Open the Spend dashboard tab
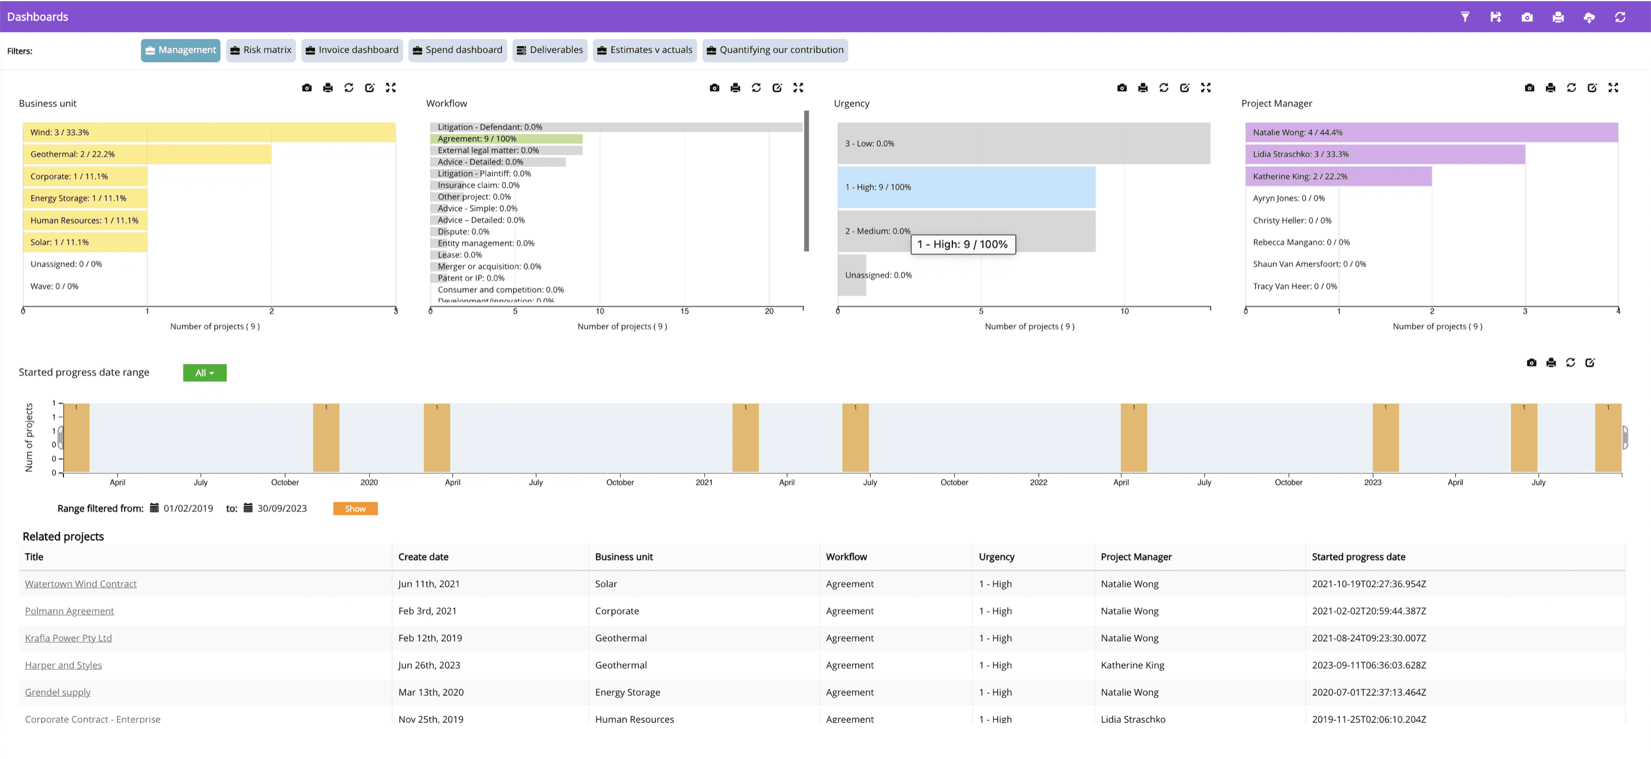The height and width of the screenshot is (759, 1651). click(x=457, y=50)
